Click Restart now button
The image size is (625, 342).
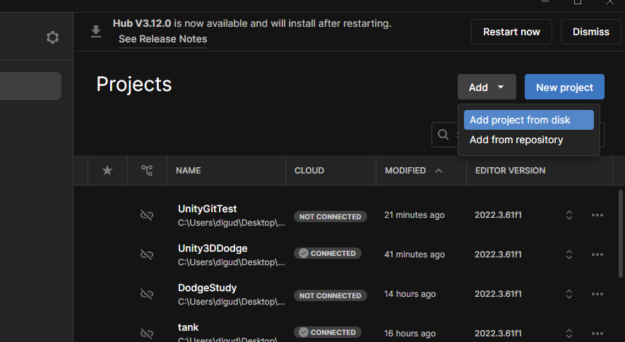point(511,32)
